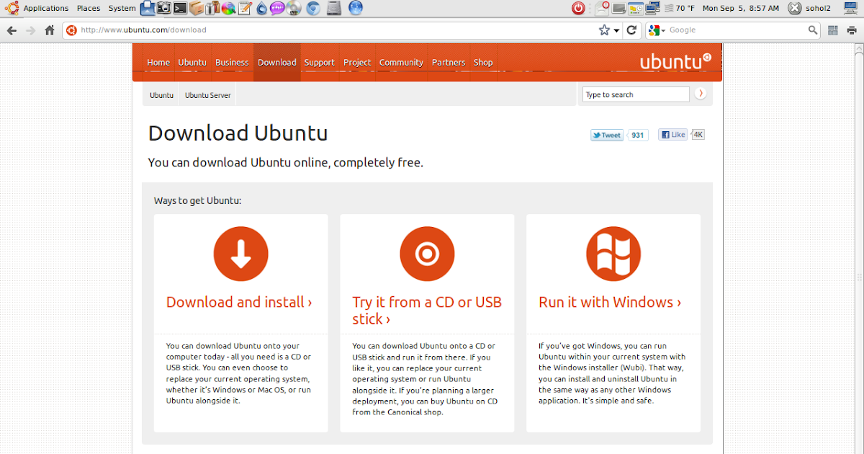Viewport: 864px width, 454px height.
Task: Open the cardboard box package icon
Action: (197, 8)
